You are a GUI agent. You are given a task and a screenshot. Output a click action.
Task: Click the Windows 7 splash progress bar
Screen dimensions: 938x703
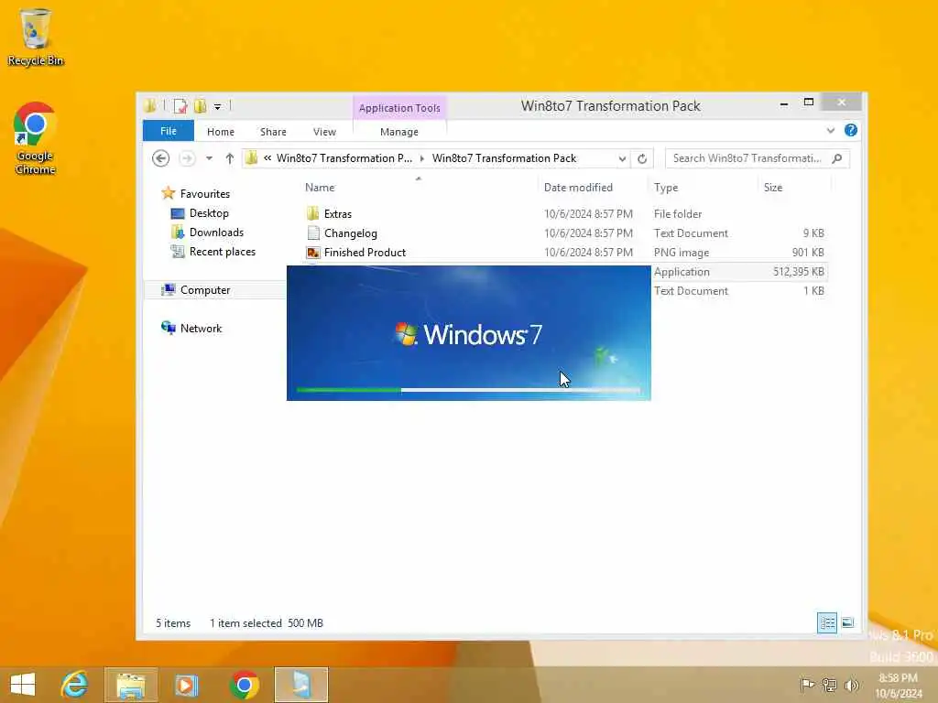[468, 390]
